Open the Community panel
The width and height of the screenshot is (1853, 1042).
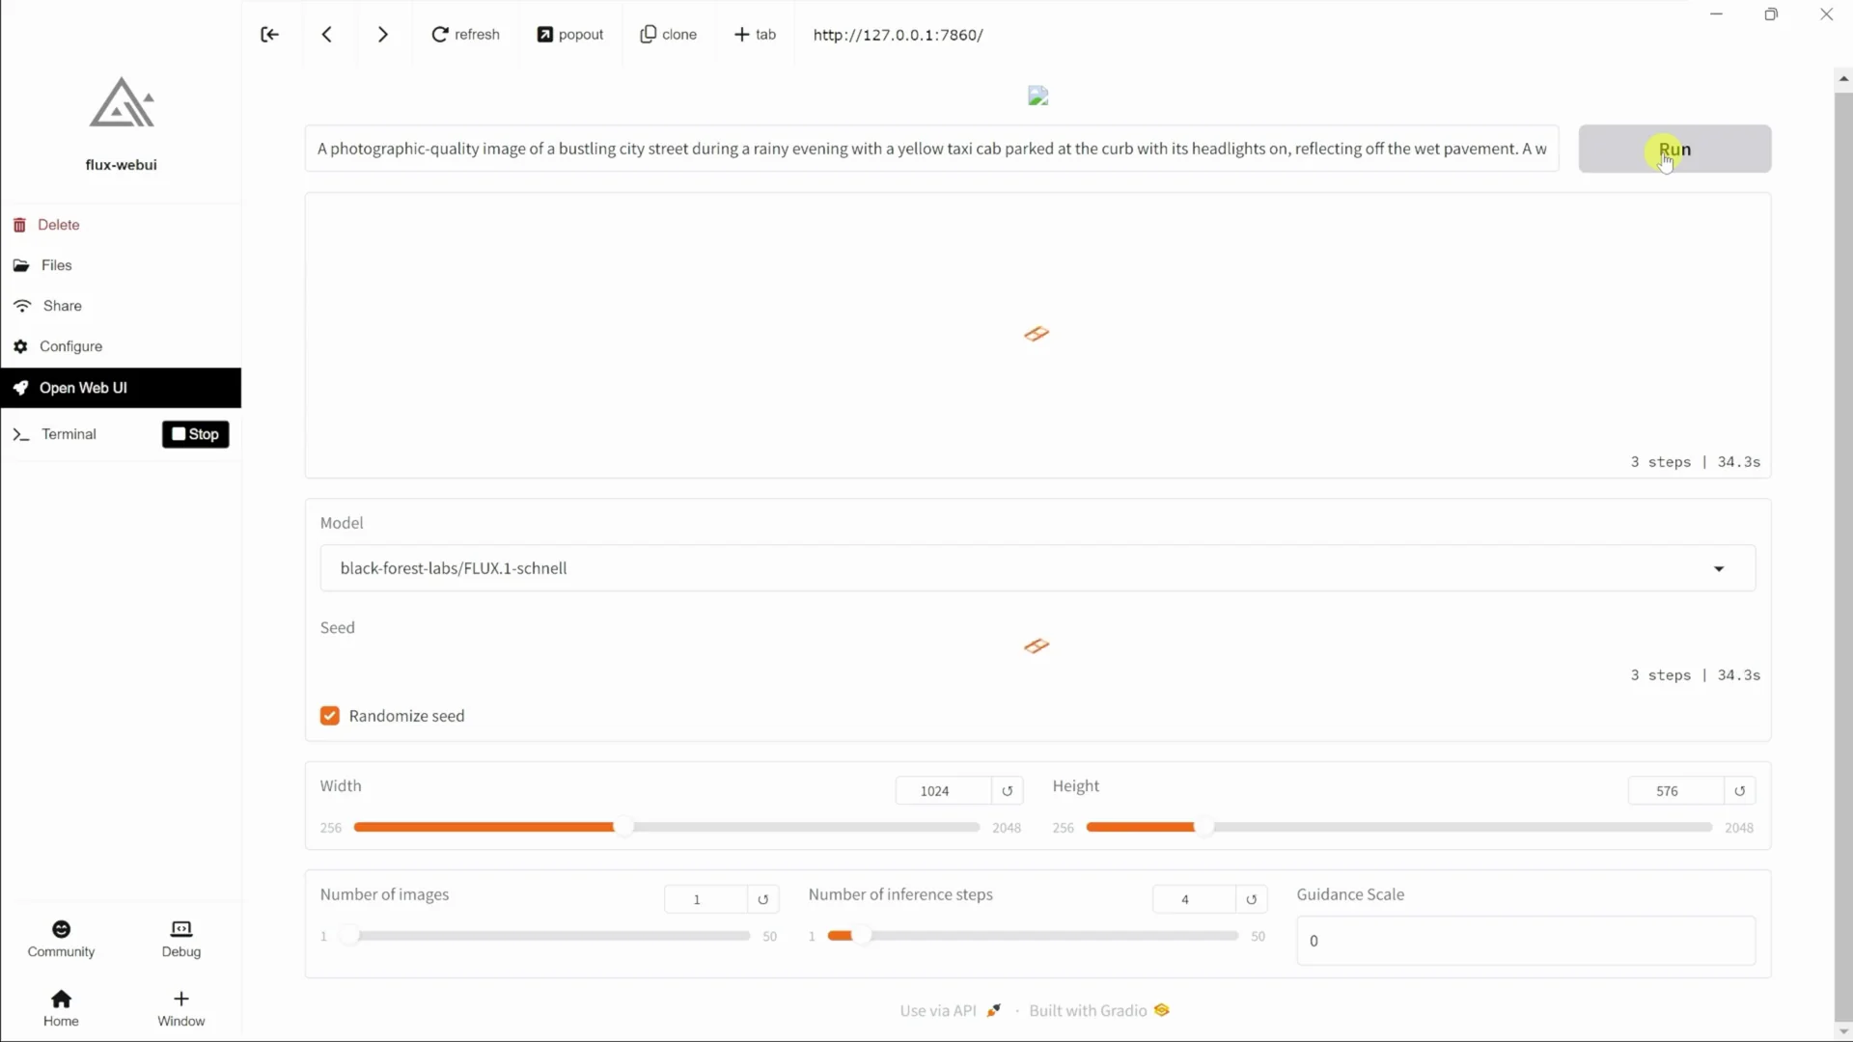coord(61,939)
